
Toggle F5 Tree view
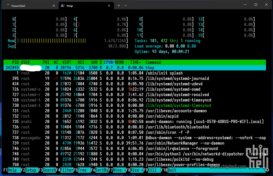tap(82, 170)
